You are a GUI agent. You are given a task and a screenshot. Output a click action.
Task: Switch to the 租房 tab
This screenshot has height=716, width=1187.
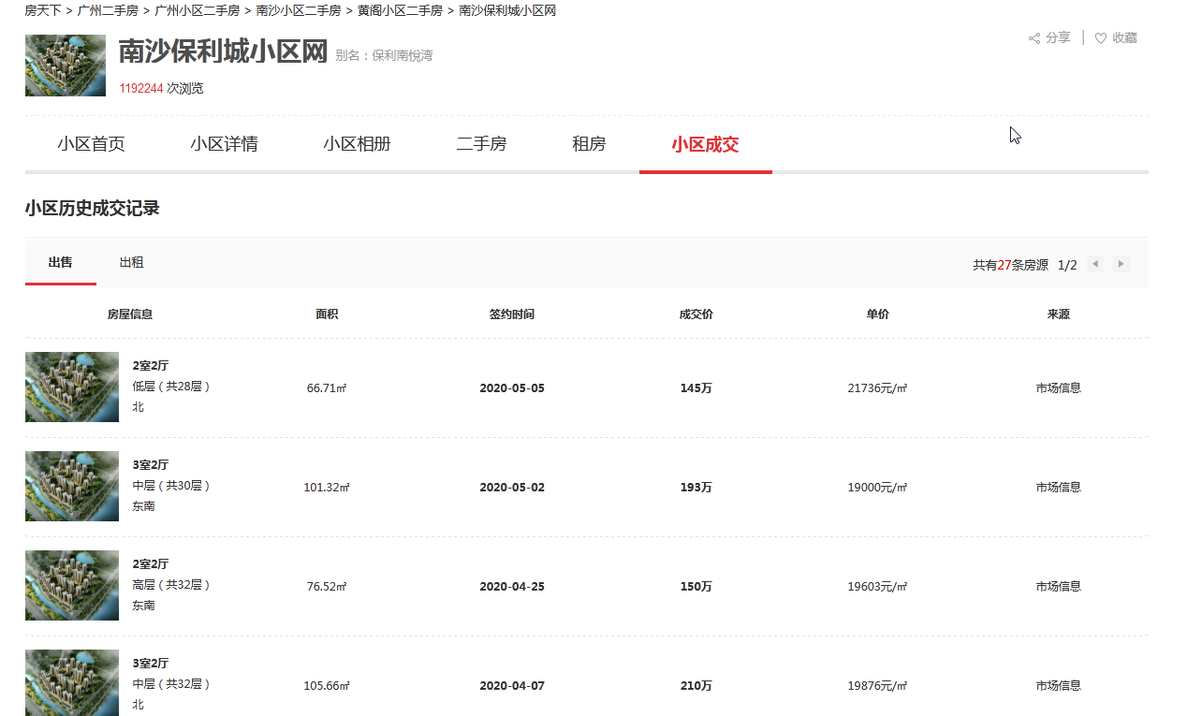tap(589, 144)
